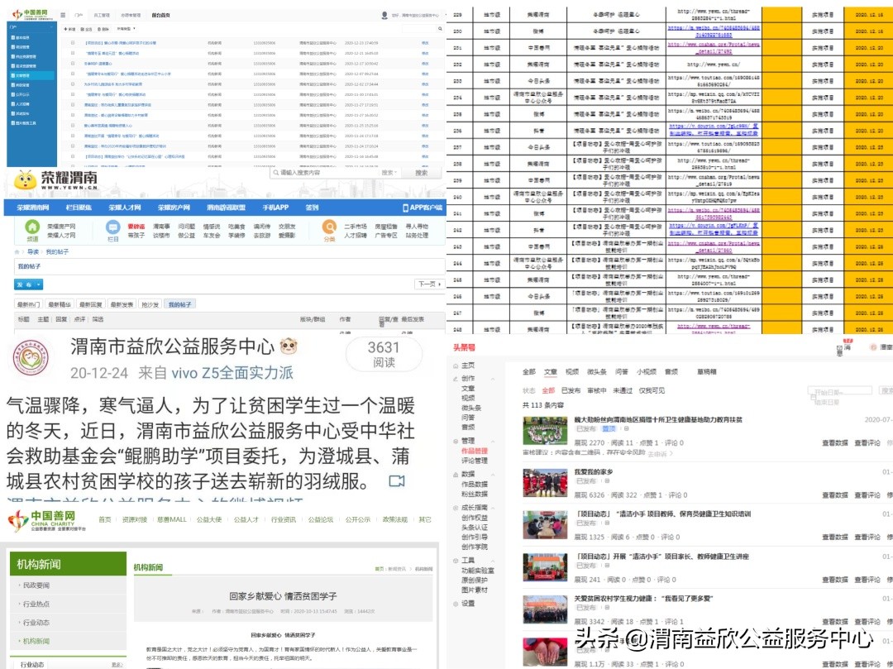Collapse the 门户 sidebar header in admin panel

[x=31, y=26]
